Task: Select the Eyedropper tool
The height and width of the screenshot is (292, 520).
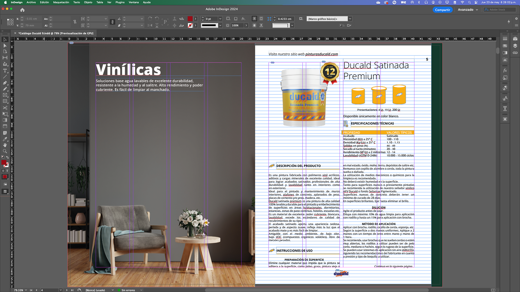Action: (5, 139)
